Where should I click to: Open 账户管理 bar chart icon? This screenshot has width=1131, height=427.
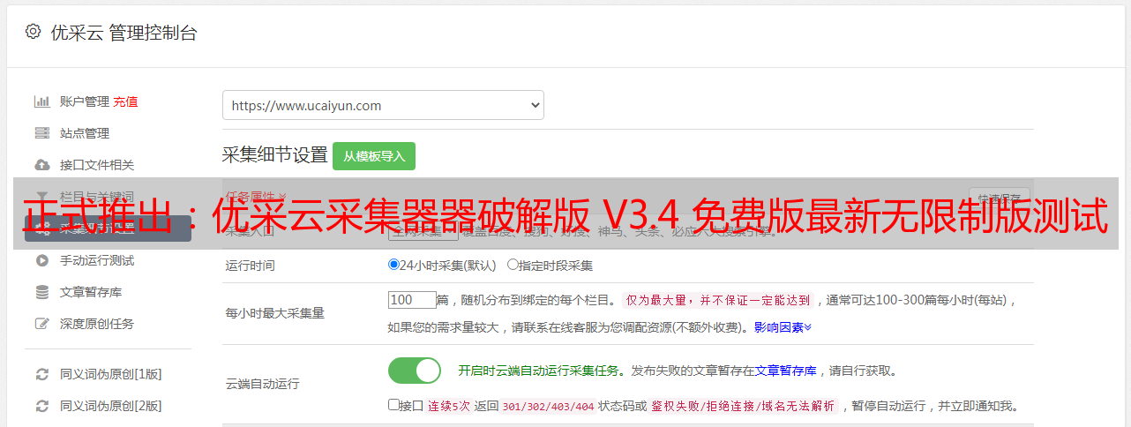pos(41,101)
